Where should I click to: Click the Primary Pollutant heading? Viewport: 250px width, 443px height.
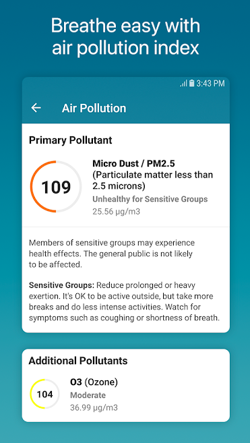(x=71, y=140)
